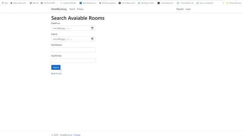The height and width of the screenshot is (136, 243).
Task: Click the DateTo label text
Action: point(54,34)
